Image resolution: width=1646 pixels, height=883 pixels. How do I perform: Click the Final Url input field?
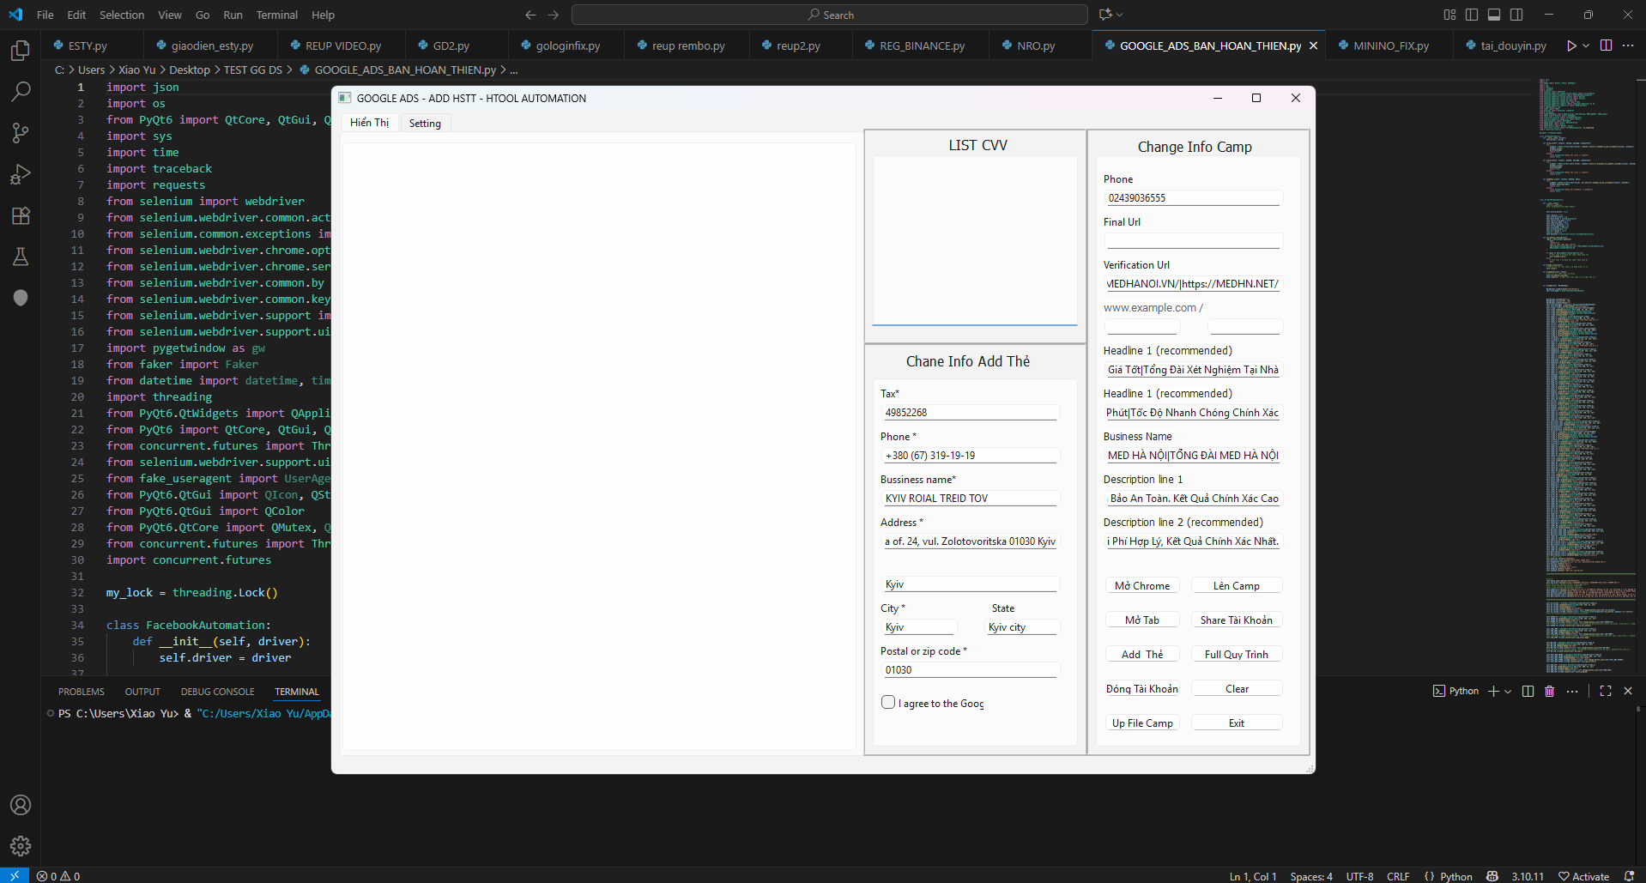click(1193, 241)
